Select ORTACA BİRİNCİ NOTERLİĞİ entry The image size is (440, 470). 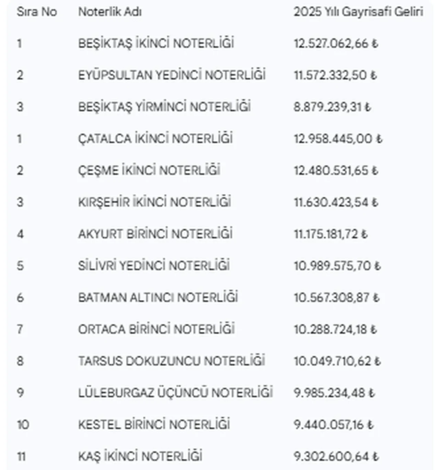coord(156,330)
